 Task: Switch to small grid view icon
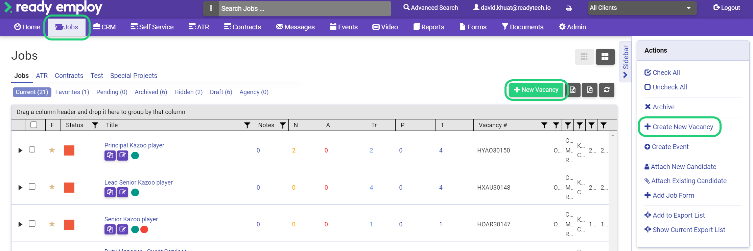click(x=584, y=57)
